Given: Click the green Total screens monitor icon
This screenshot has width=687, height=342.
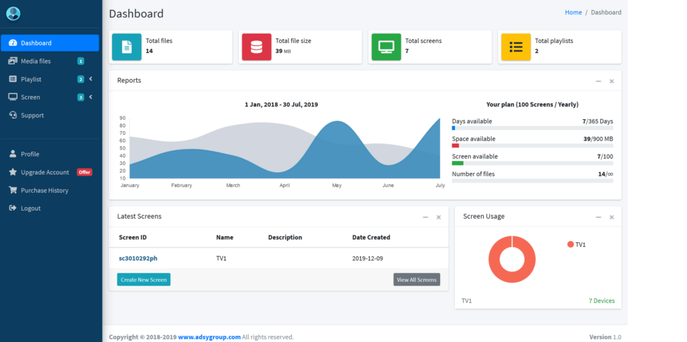Looking at the screenshot, I should pyautogui.click(x=386, y=47).
